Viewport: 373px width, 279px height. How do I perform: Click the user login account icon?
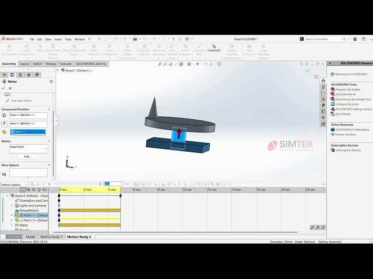pos(355,39)
